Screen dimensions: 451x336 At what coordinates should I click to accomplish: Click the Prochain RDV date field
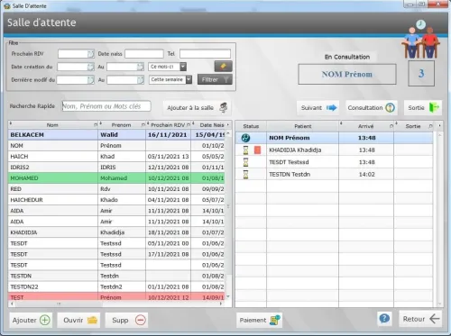73,54
